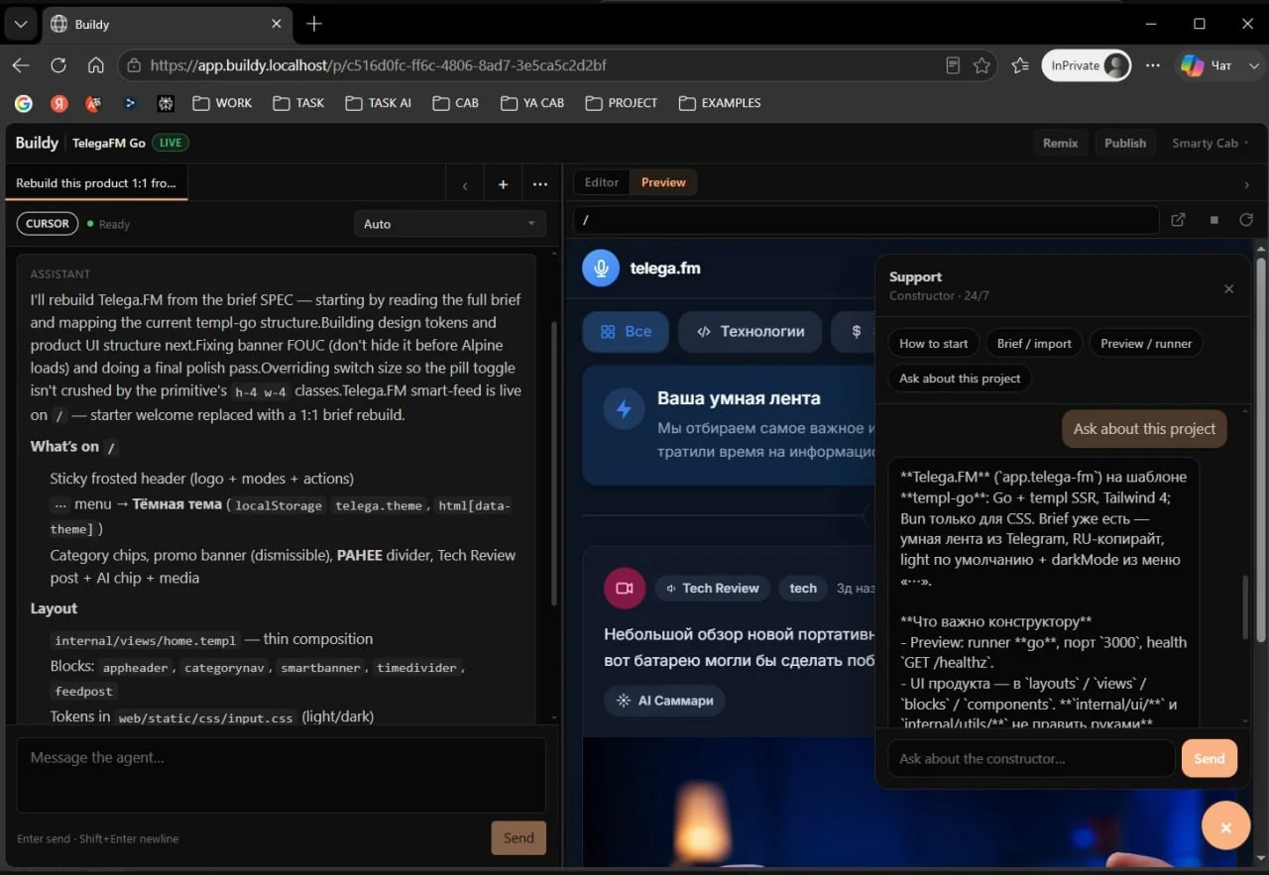Screen dimensions: 1269x875
Task: Close the Buildy browser tab
Action: tap(278, 24)
